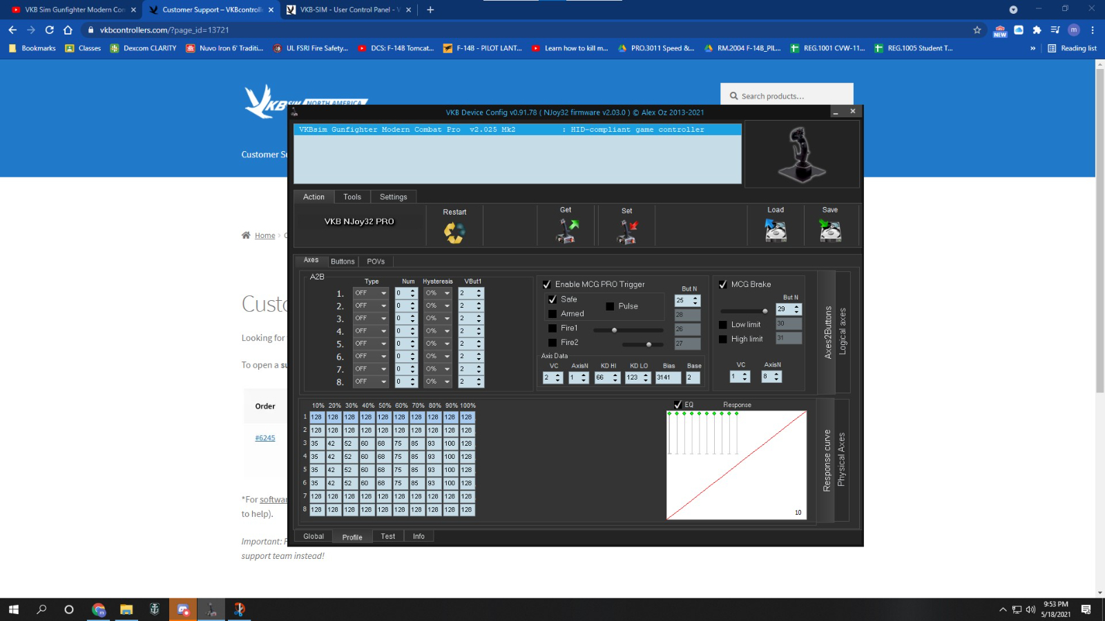Click the Set settings joystick icon
1105x621 pixels.
pyautogui.click(x=627, y=232)
